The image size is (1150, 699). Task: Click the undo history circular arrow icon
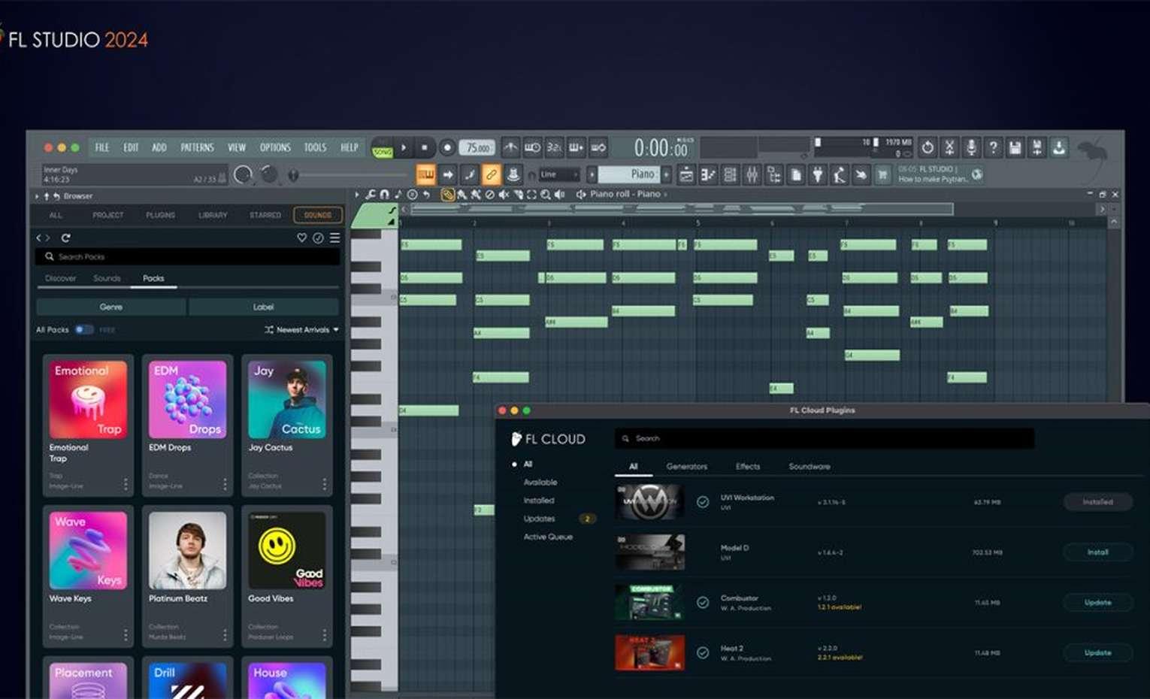[928, 147]
